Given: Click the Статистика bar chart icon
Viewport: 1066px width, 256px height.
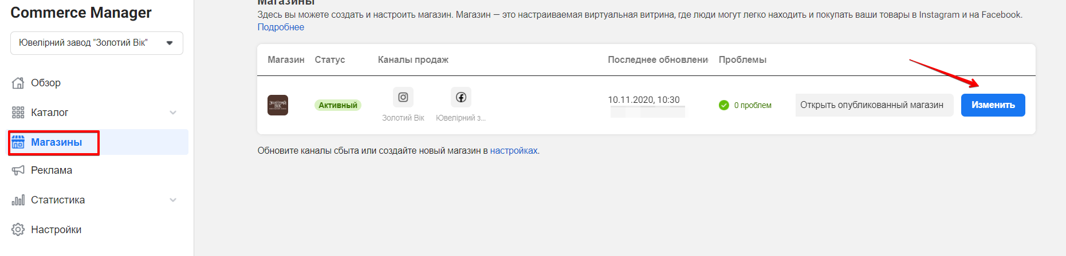Looking at the screenshot, I should 18,200.
